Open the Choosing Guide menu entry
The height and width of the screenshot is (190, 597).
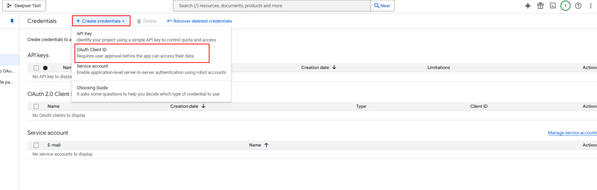(x=151, y=91)
